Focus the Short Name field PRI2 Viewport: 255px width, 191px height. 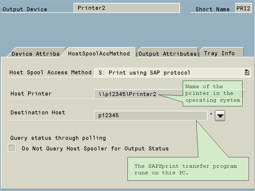click(x=243, y=8)
